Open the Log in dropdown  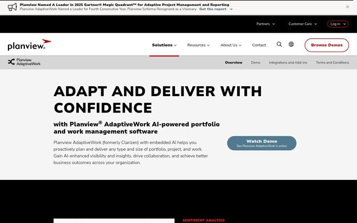click(x=338, y=24)
